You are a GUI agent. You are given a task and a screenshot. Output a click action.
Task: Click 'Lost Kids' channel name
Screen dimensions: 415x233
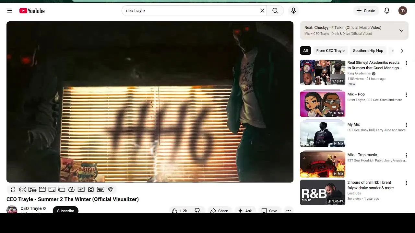click(354, 193)
